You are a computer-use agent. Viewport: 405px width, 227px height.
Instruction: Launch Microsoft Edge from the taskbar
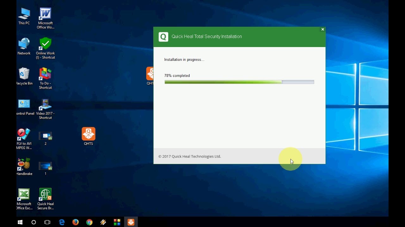pyautogui.click(x=62, y=222)
